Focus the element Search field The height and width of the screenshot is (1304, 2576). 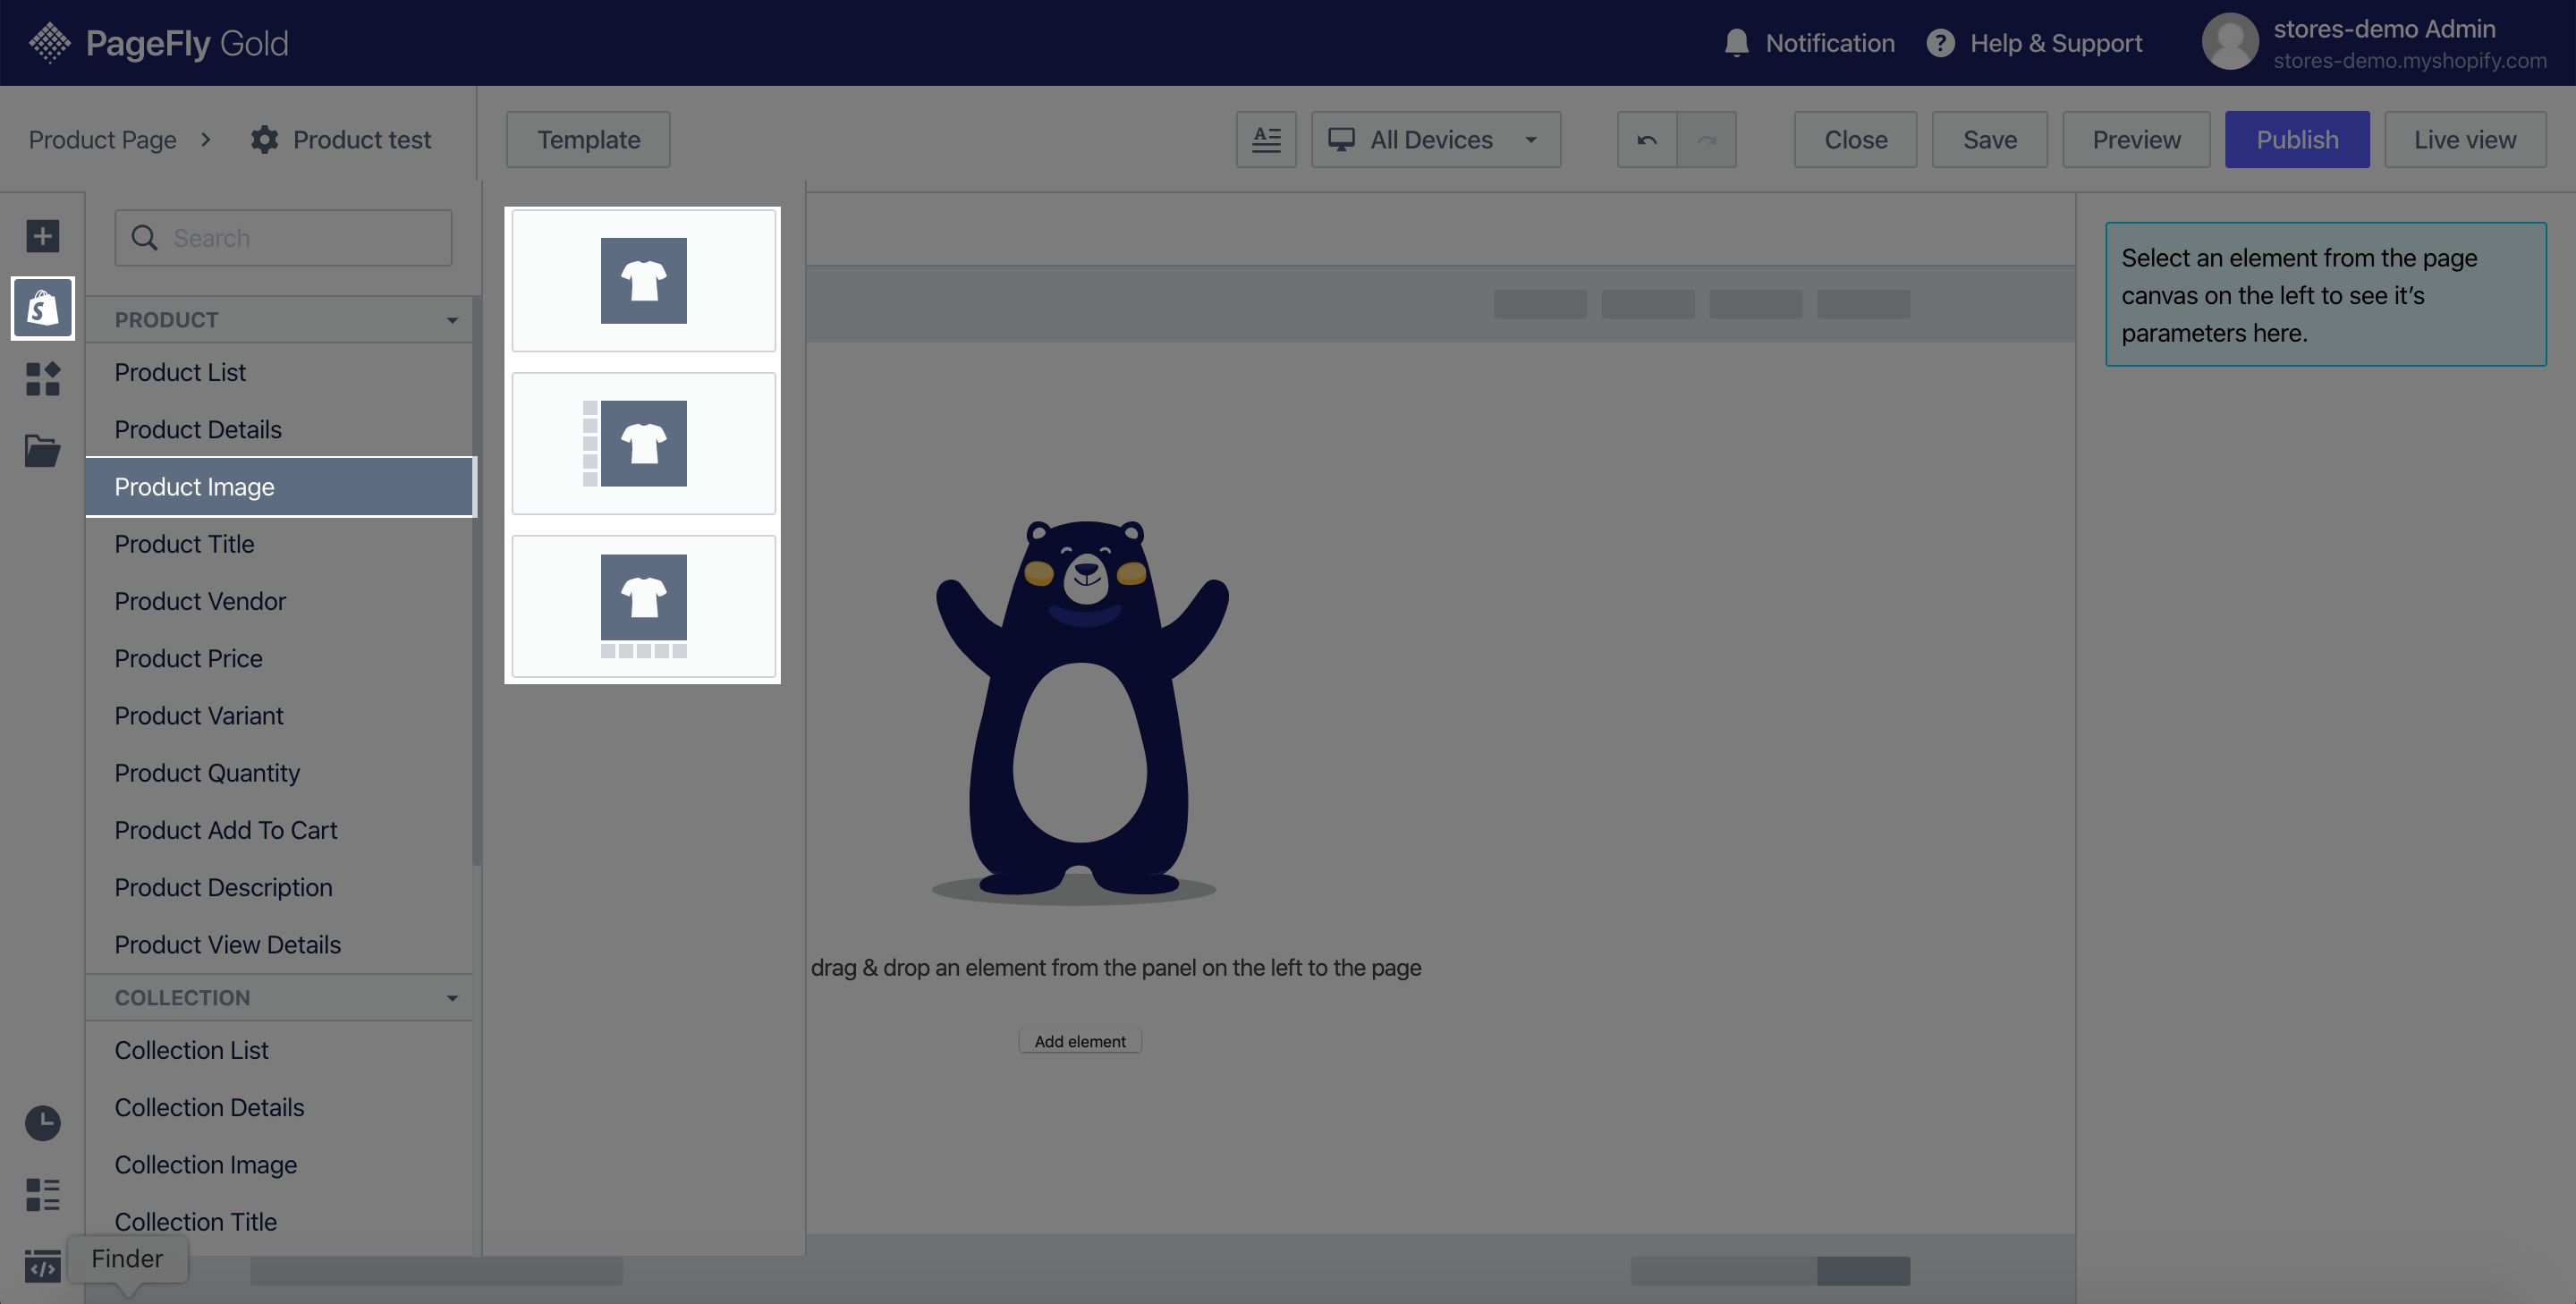[x=283, y=238]
